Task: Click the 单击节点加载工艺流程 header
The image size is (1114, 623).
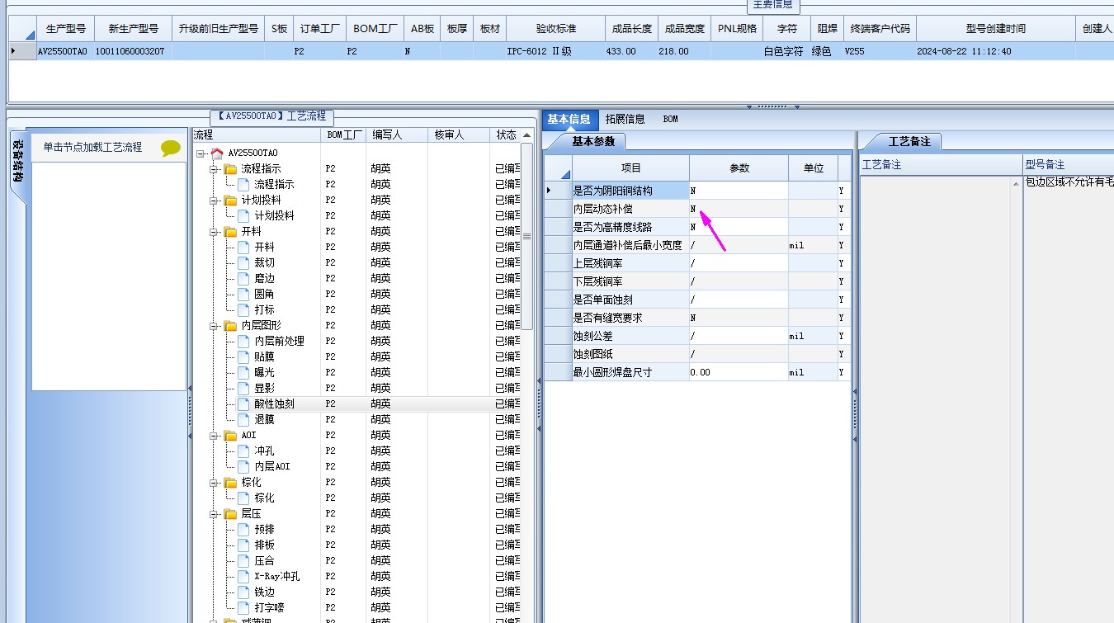Action: point(92,148)
